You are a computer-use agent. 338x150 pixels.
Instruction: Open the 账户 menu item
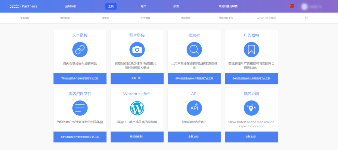(x=143, y=6)
